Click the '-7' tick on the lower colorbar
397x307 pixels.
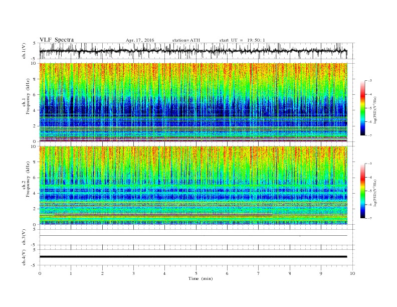[x=370, y=218]
